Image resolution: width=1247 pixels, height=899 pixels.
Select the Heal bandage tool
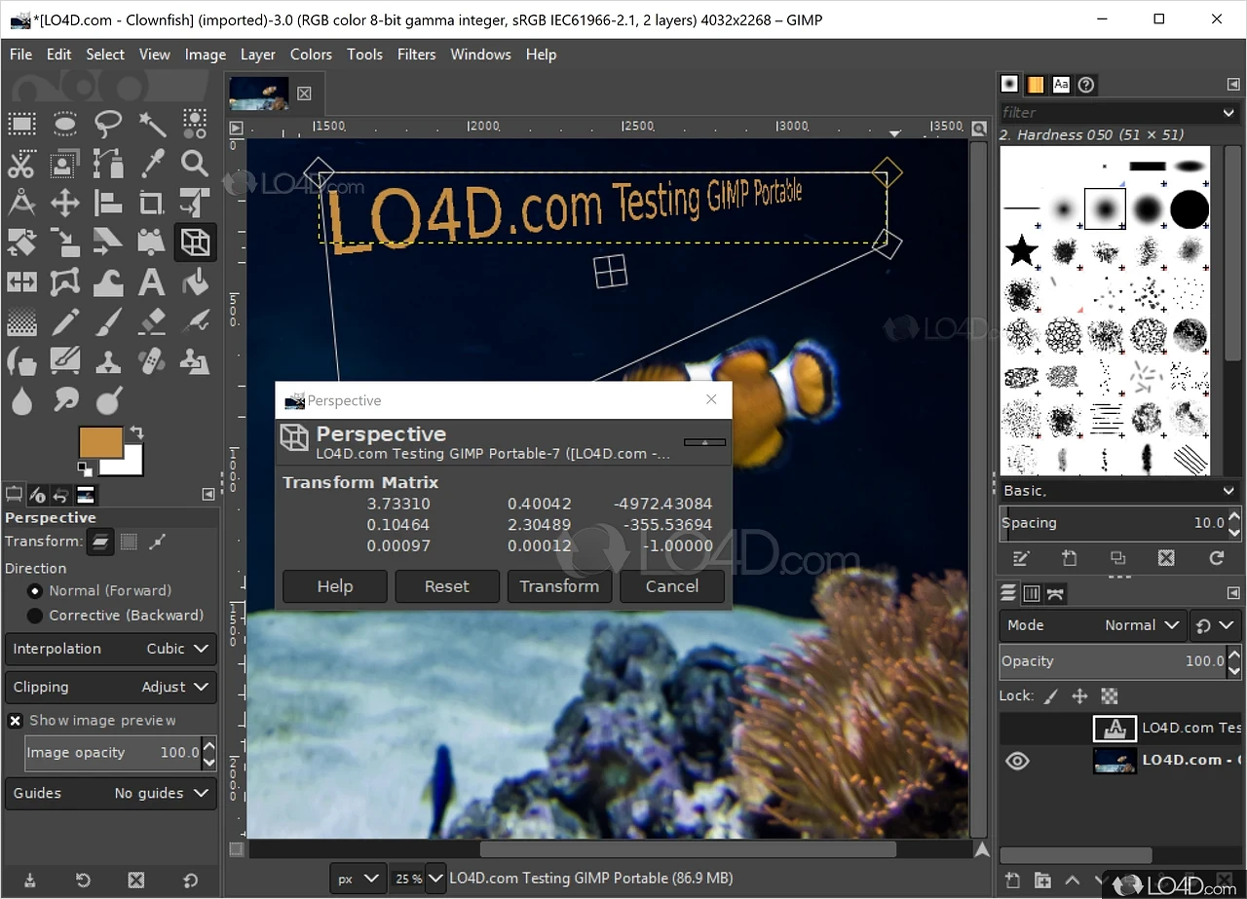(x=152, y=361)
